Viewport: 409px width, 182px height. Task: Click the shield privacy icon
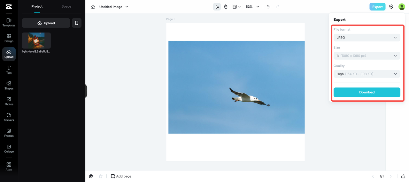(x=391, y=7)
